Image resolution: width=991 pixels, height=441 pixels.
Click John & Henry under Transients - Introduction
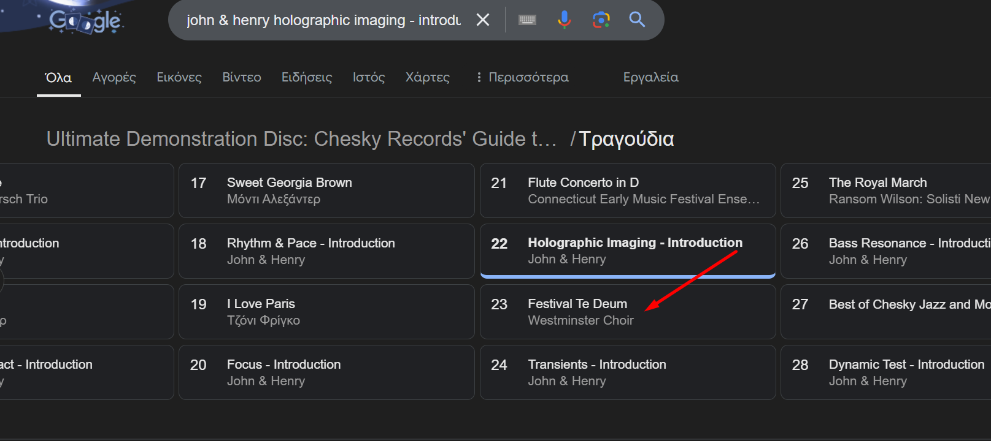[x=567, y=381]
